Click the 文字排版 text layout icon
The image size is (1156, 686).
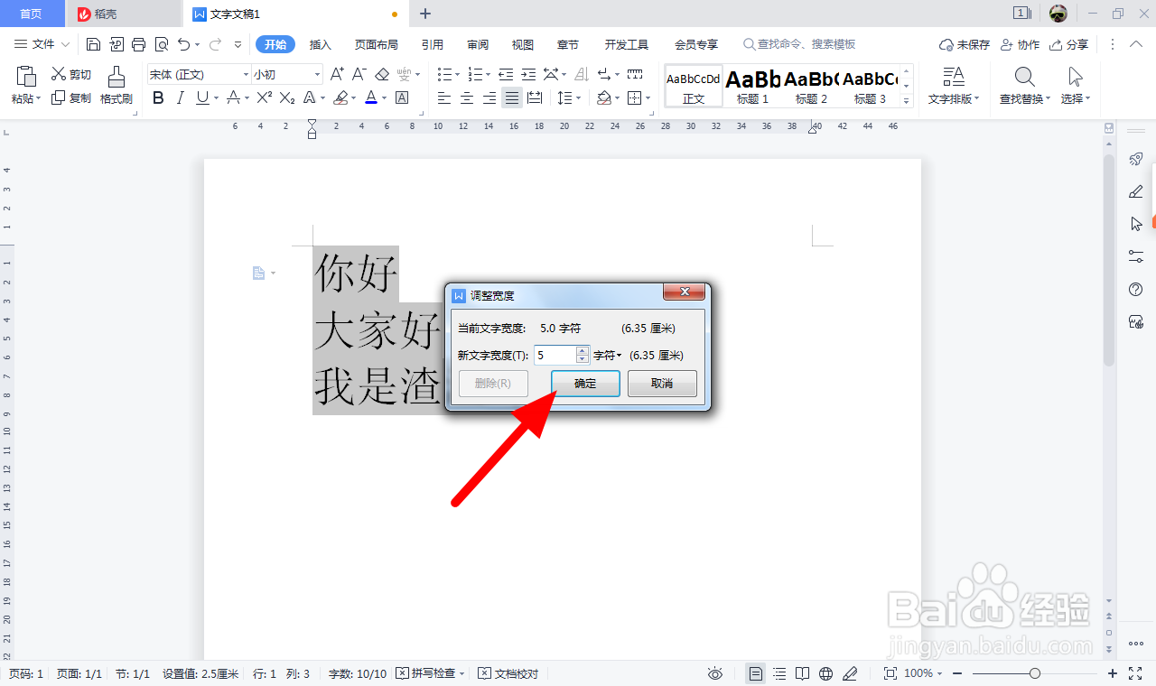coord(953,86)
